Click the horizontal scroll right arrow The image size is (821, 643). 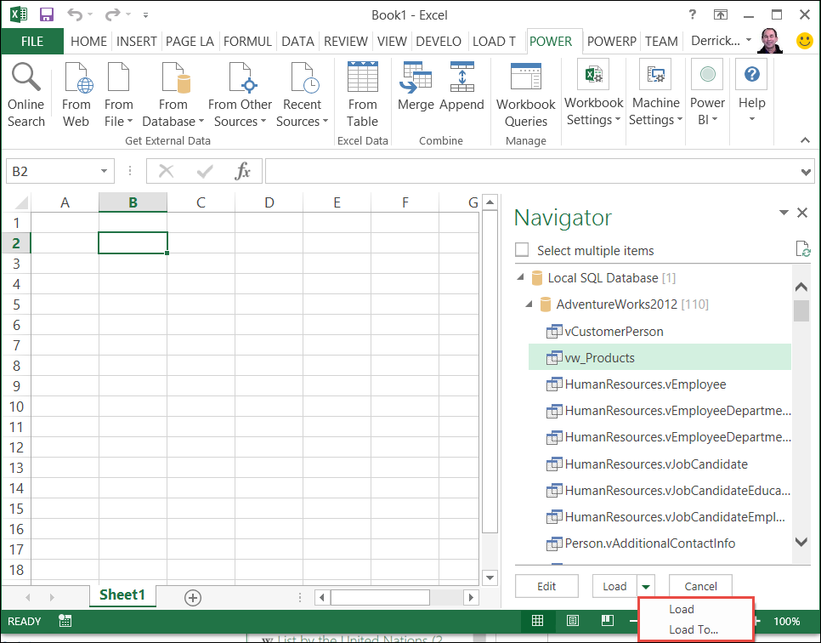[471, 597]
